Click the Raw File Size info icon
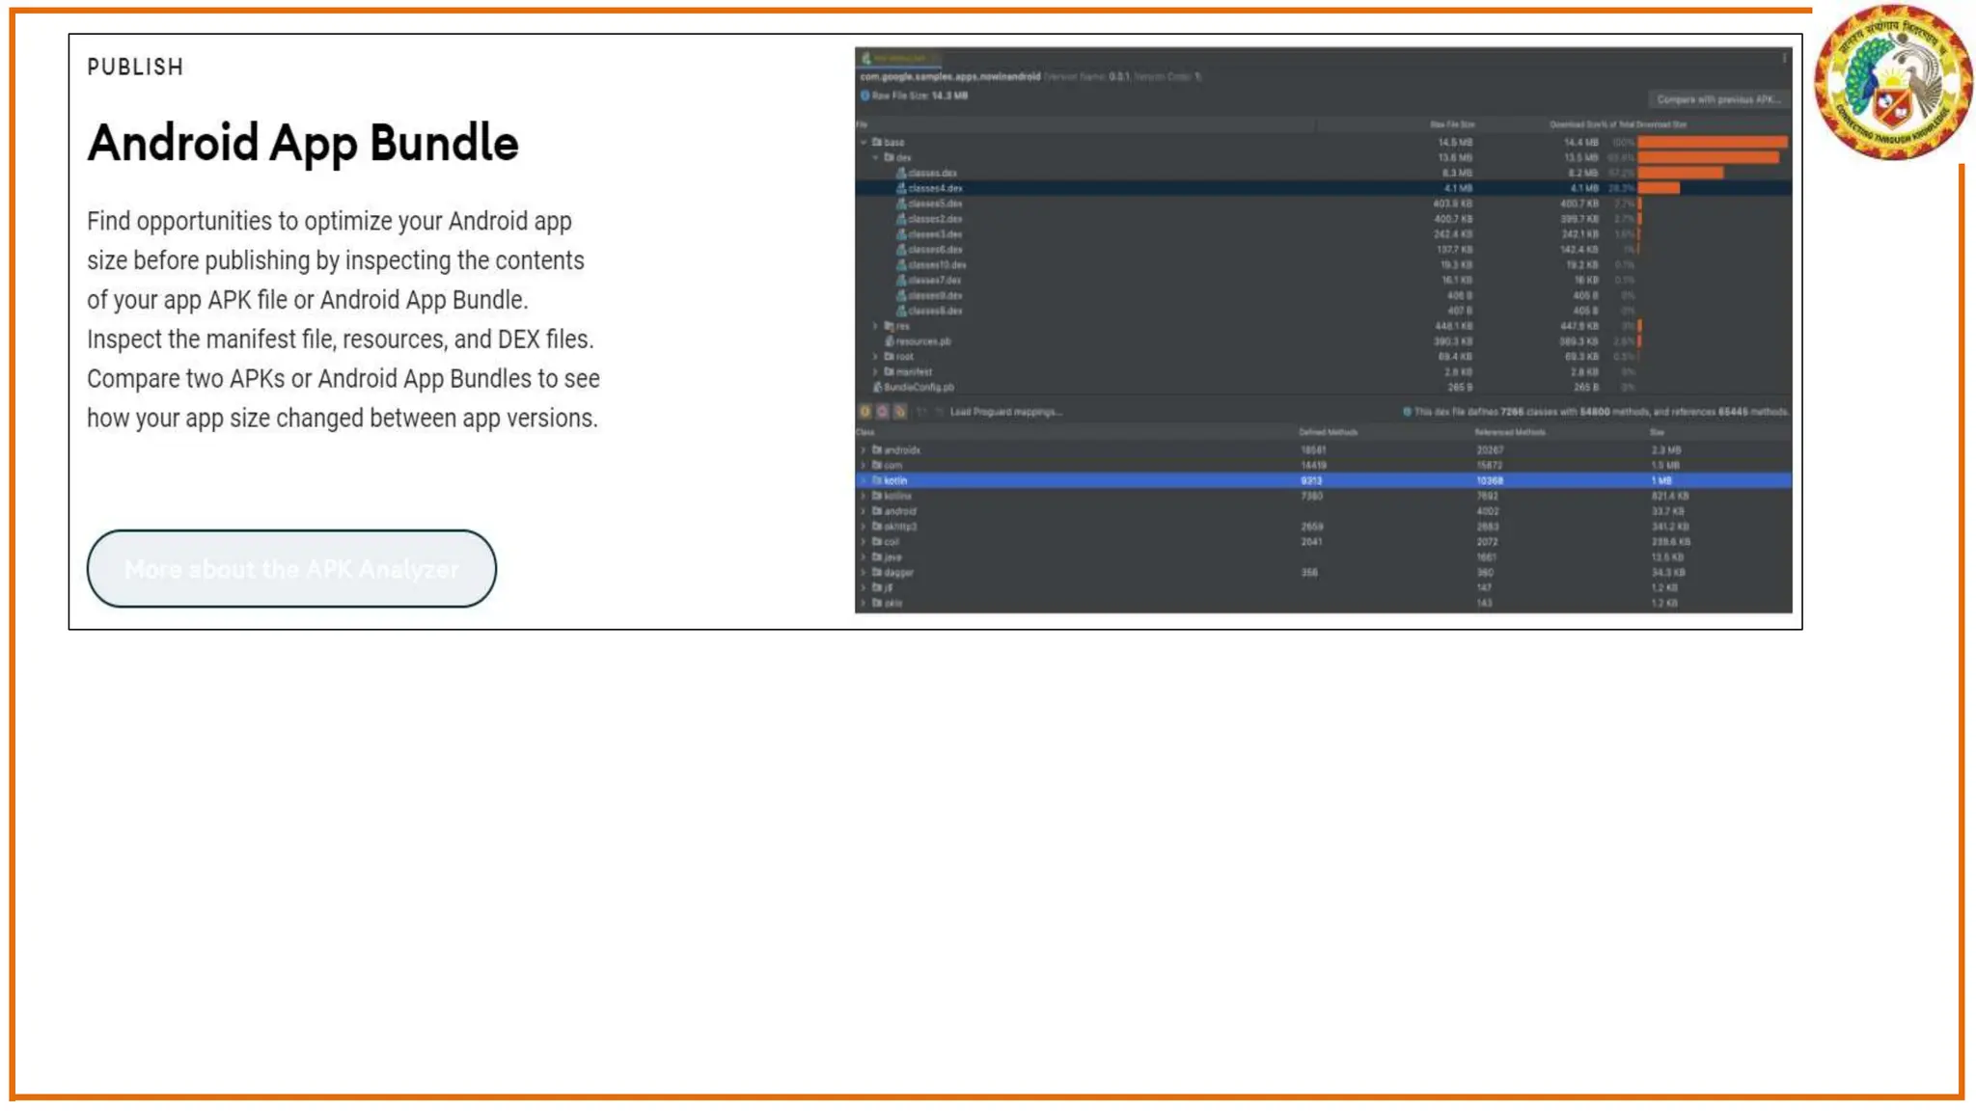The width and height of the screenshot is (1976, 1111). [x=864, y=95]
